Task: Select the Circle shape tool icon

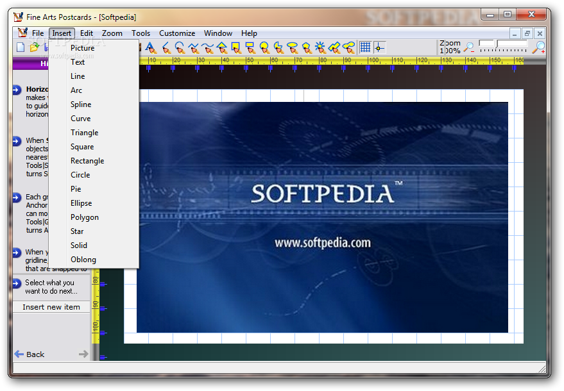Action: 264,47
